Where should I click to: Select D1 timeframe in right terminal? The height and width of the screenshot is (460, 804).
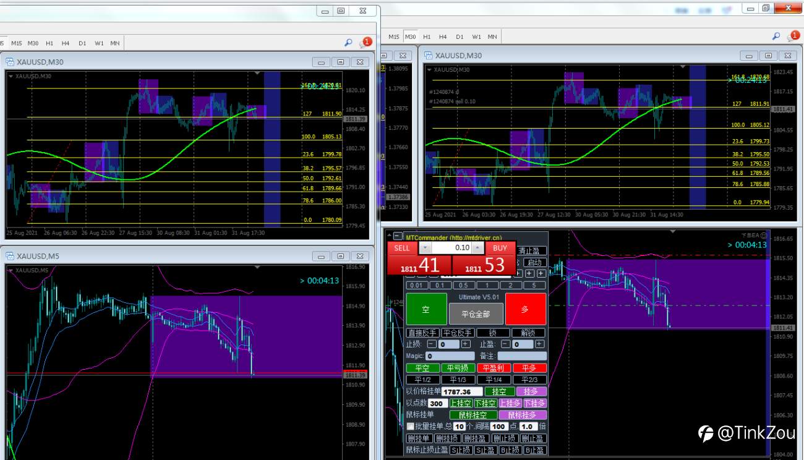[x=460, y=37]
